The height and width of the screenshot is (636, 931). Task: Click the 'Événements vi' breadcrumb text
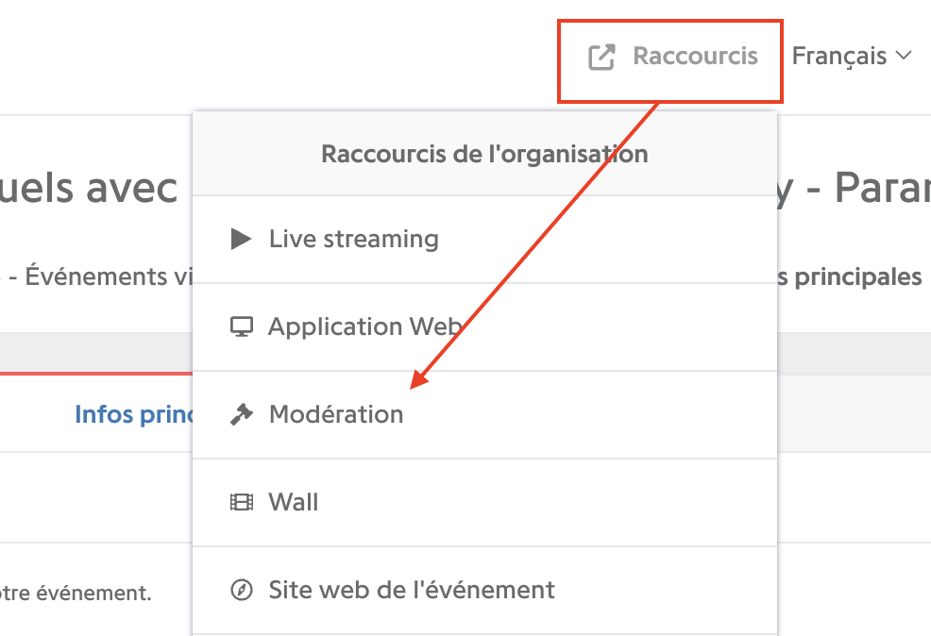(109, 276)
